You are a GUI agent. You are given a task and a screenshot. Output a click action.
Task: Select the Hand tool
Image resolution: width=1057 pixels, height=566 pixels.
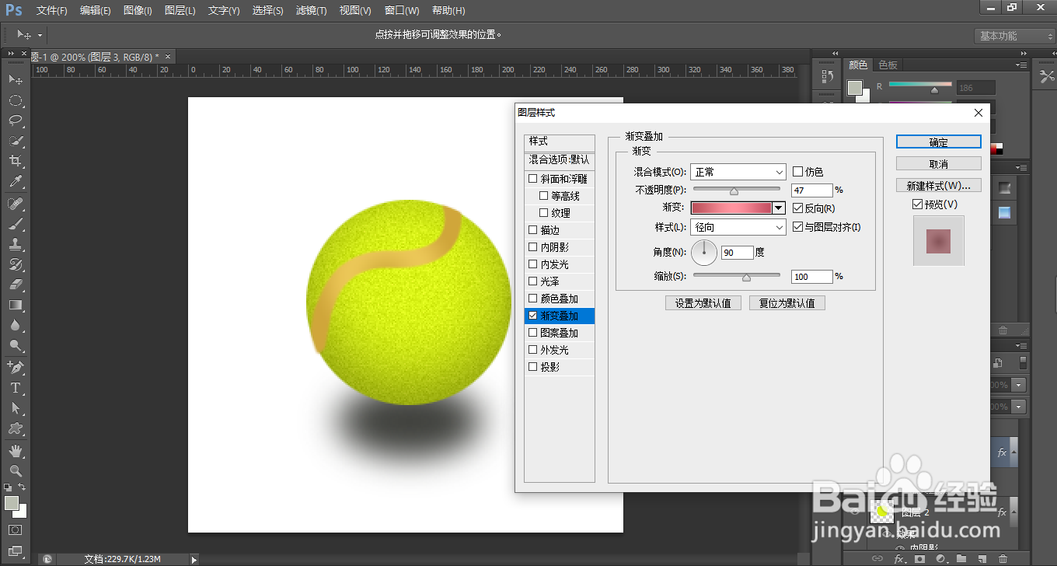point(15,450)
